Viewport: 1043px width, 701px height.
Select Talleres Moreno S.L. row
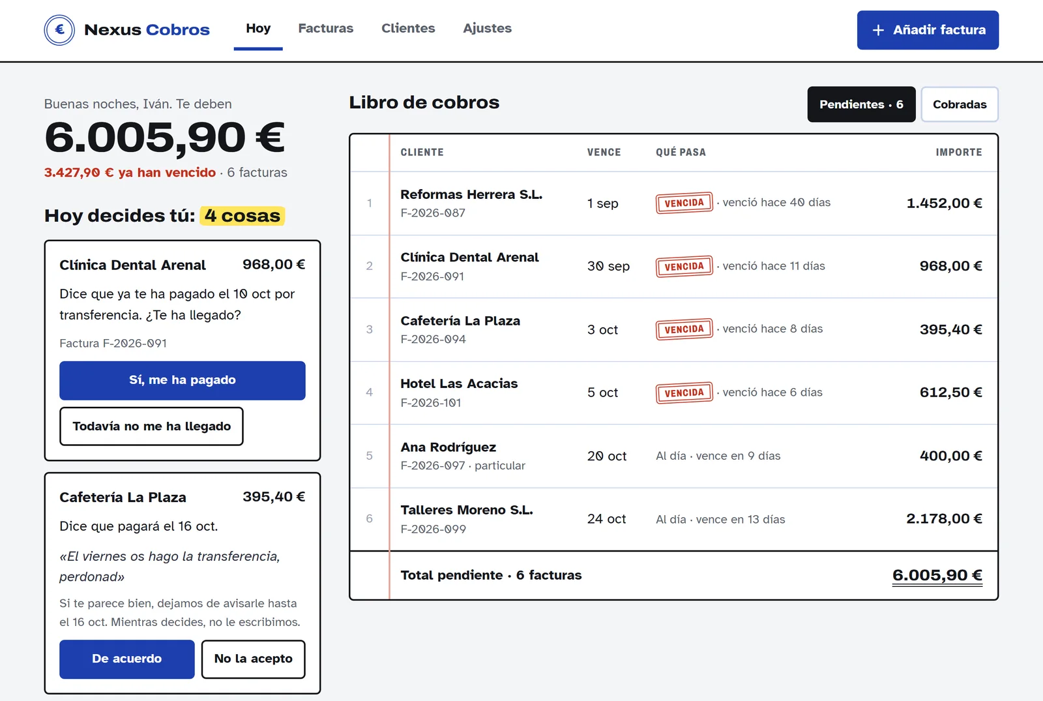click(x=674, y=519)
